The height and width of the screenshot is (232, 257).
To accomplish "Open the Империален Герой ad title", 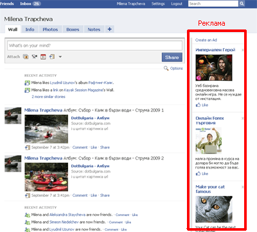I will pos(215,50).
